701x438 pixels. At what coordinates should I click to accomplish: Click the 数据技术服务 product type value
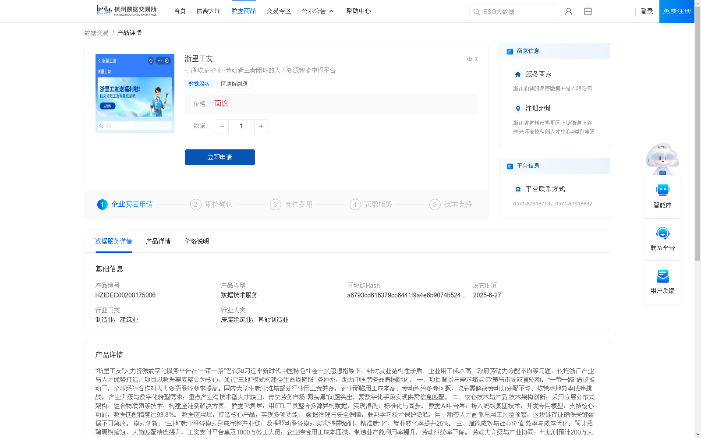tap(239, 295)
